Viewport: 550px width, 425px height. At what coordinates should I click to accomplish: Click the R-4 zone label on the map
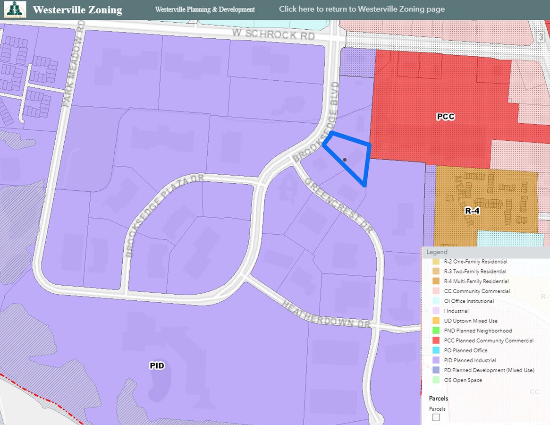472,211
